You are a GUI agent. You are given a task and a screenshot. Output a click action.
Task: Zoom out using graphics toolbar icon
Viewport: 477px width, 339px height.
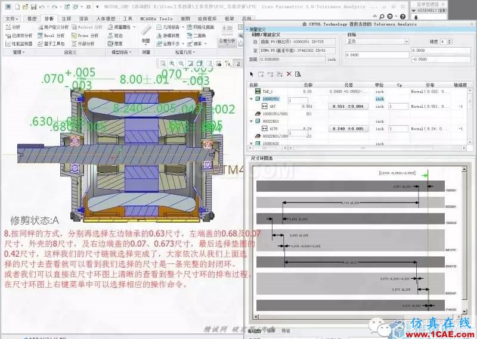(x=181, y=63)
